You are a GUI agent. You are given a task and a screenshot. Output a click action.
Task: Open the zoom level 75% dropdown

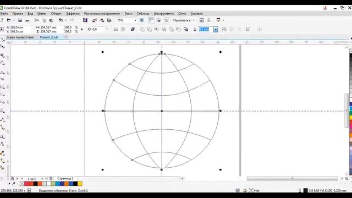pos(135,20)
